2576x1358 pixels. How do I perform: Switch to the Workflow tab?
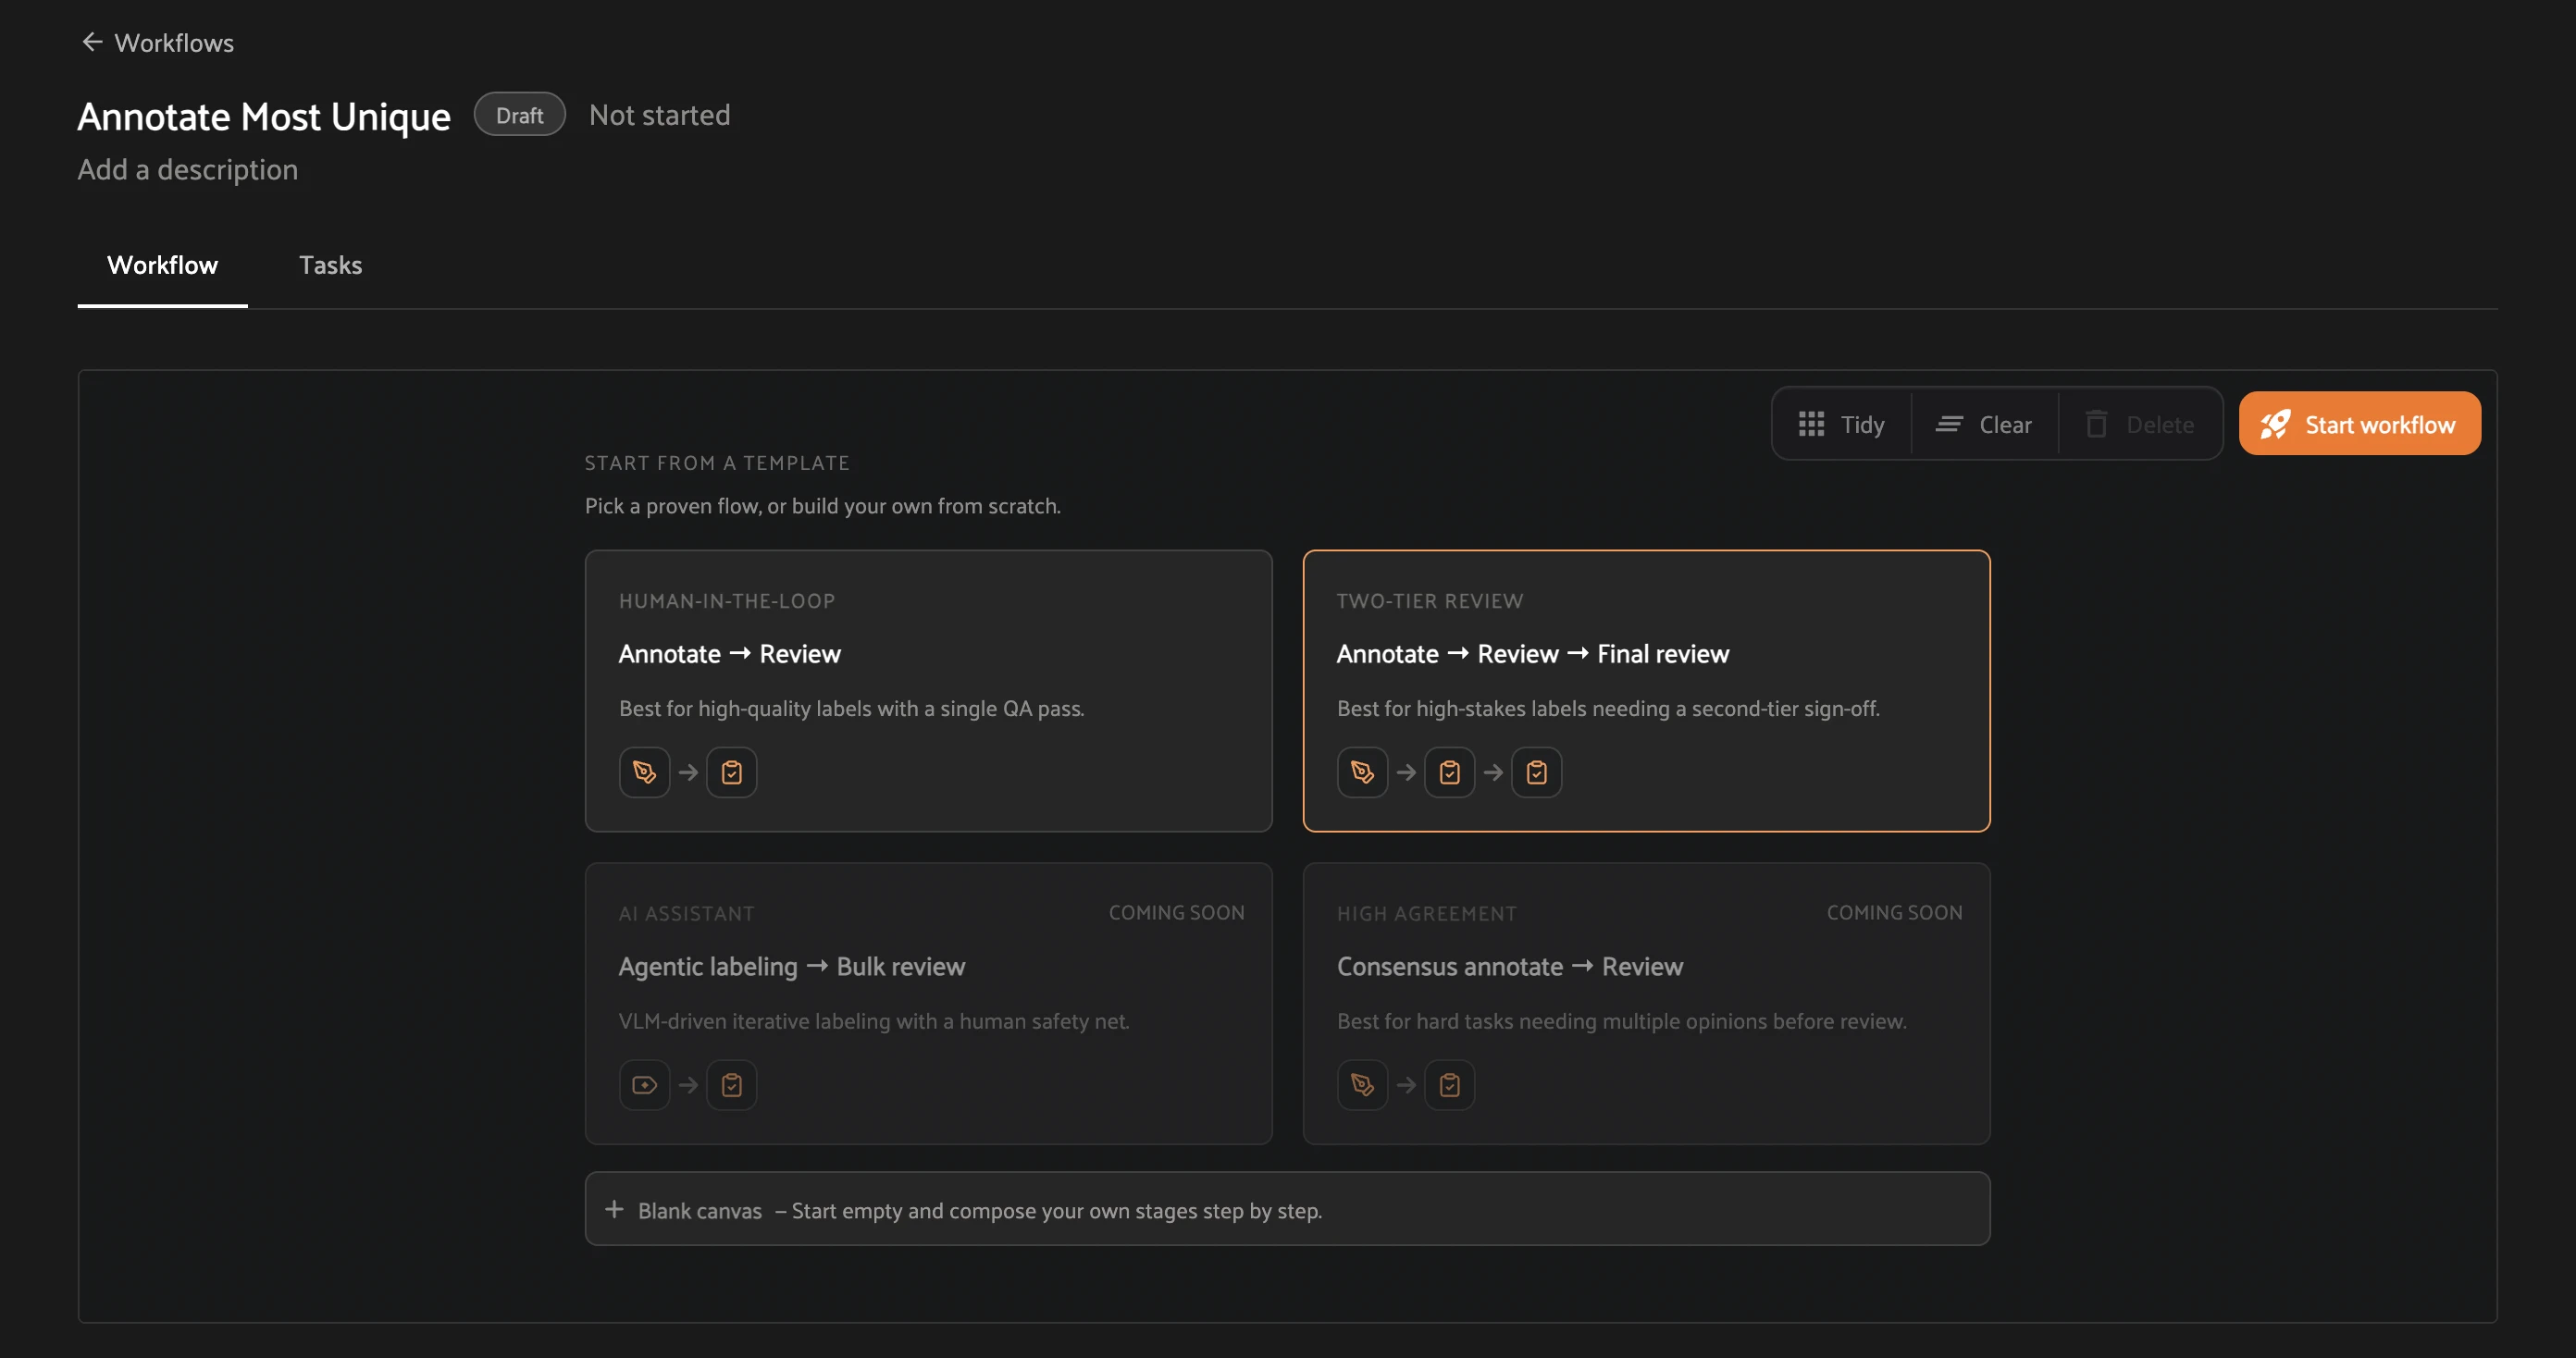pos(162,265)
